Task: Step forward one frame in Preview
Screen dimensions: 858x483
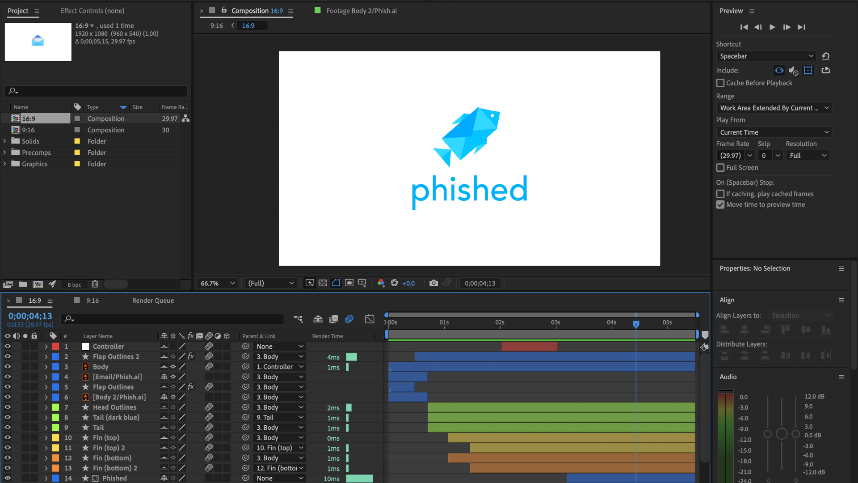Action: tap(786, 27)
